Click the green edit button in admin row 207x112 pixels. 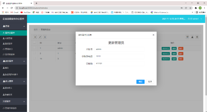(174, 48)
